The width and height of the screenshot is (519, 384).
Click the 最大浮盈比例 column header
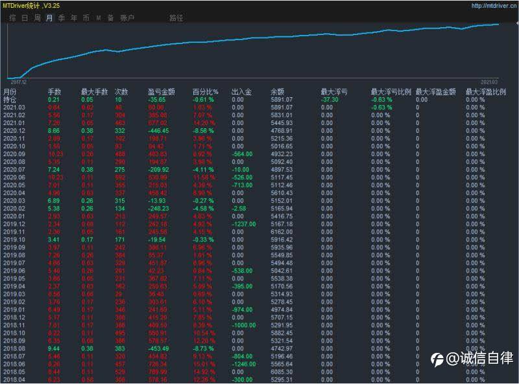(485, 92)
